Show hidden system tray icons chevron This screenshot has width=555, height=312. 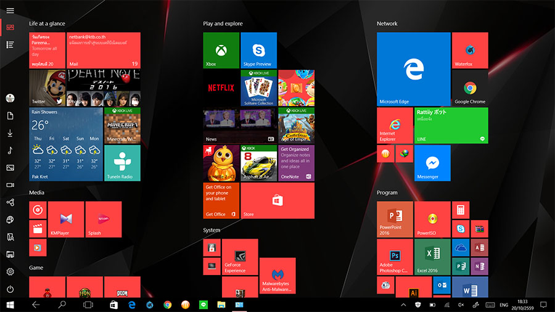(x=404, y=305)
